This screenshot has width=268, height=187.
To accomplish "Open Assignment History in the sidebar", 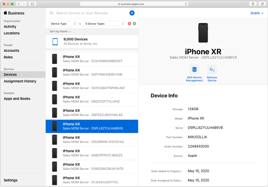I will click(20, 81).
